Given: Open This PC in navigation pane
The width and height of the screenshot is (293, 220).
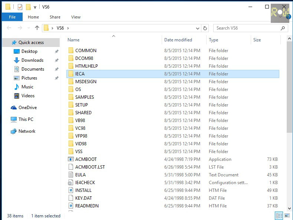Looking at the screenshot, I should point(22,119).
